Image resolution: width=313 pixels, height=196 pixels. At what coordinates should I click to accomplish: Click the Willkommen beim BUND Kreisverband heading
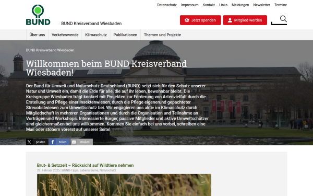point(106,68)
